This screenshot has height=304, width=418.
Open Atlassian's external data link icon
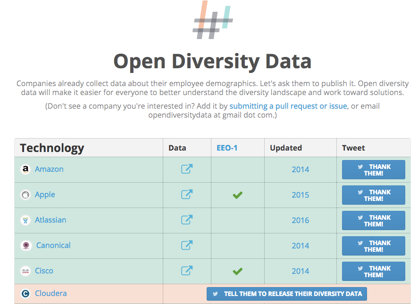(187, 220)
